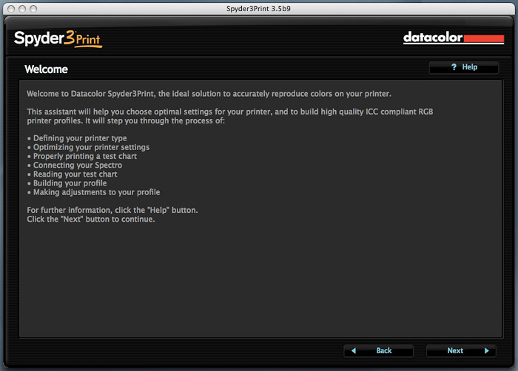The width and height of the screenshot is (518, 371).
Task: Click the left arrow icon beside Back
Action: coord(354,350)
